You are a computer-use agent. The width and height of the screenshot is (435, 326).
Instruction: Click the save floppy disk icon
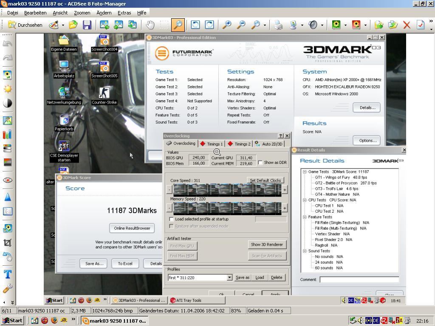click(87, 25)
